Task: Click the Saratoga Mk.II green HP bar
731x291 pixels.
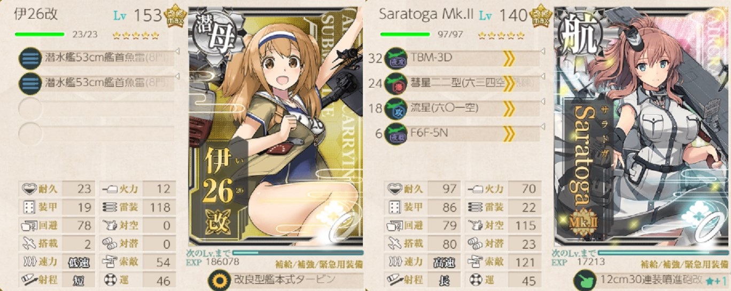Action: click(405, 34)
